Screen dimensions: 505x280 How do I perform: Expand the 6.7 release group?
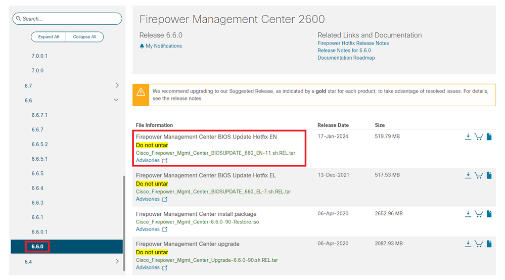point(117,85)
